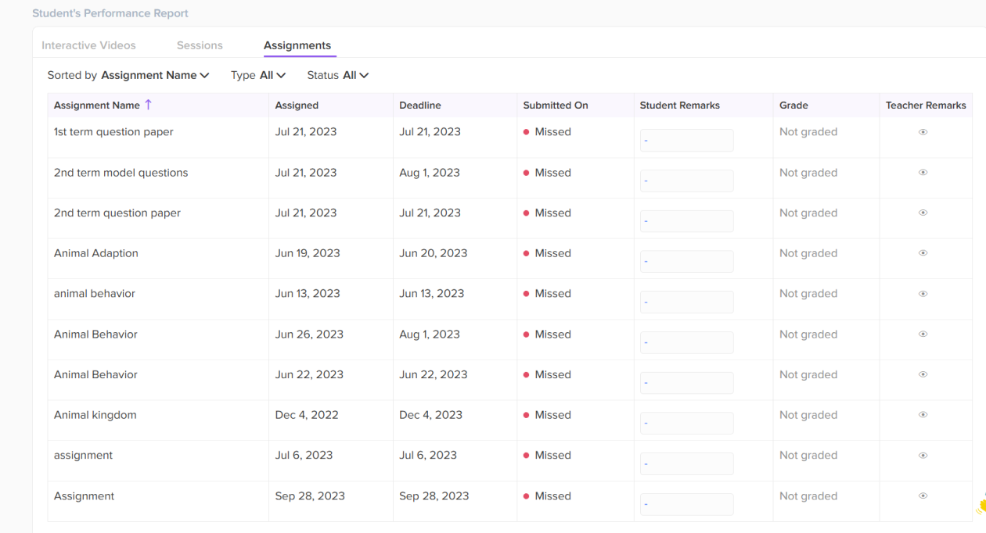
Task: Click the Submitted On column header
Action: click(x=556, y=106)
